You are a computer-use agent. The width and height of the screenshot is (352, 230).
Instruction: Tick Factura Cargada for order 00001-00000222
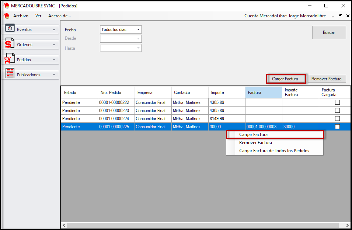pyautogui.click(x=337, y=102)
